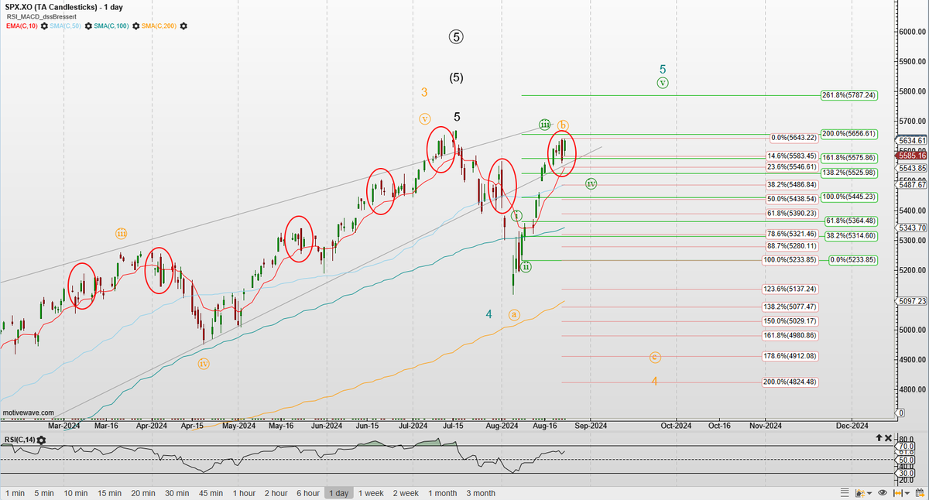Click the EMA(C,10) indicator label
Viewport: 929px width, 500px height.
pyautogui.click(x=21, y=26)
